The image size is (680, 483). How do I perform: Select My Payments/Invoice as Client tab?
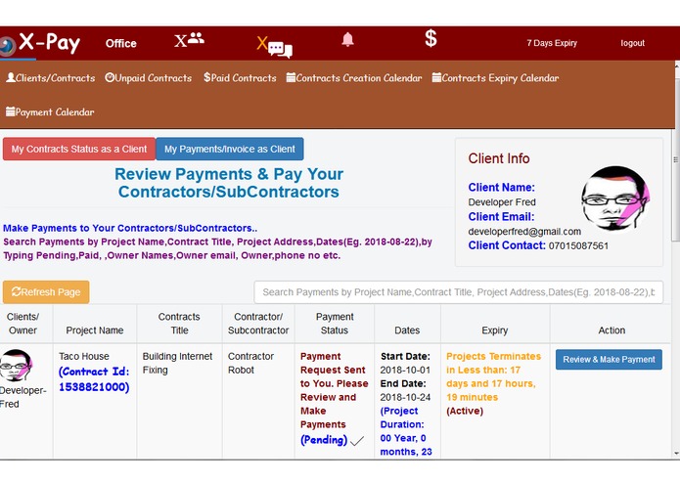click(x=229, y=149)
